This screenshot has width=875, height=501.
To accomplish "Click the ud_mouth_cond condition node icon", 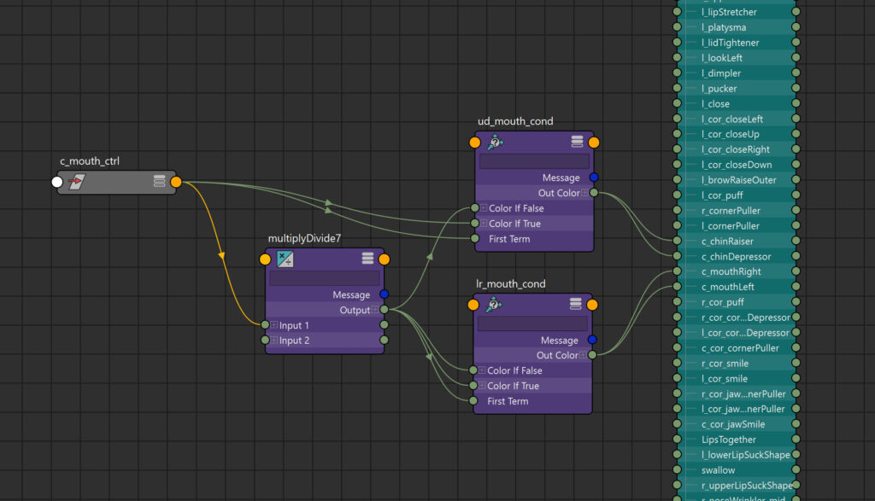I will (x=495, y=143).
